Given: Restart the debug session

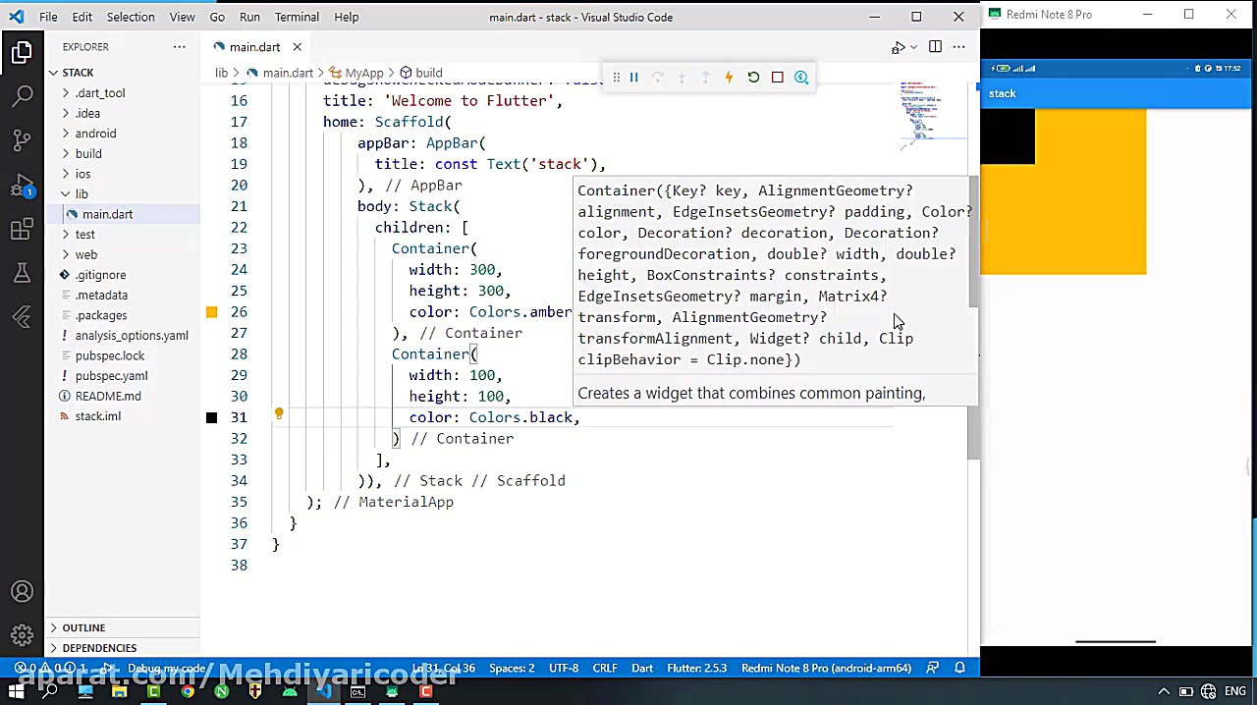Looking at the screenshot, I should (753, 77).
